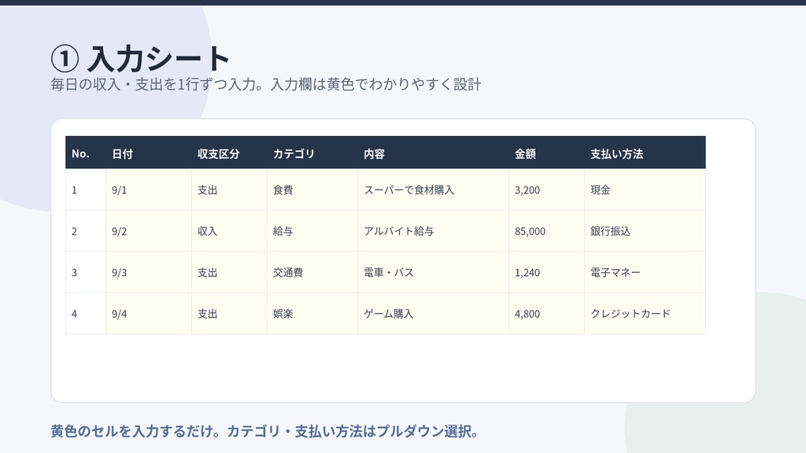Click the No. cell of the 9/1 row
Image resolution: width=806 pixels, height=453 pixels.
tap(85, 190)
